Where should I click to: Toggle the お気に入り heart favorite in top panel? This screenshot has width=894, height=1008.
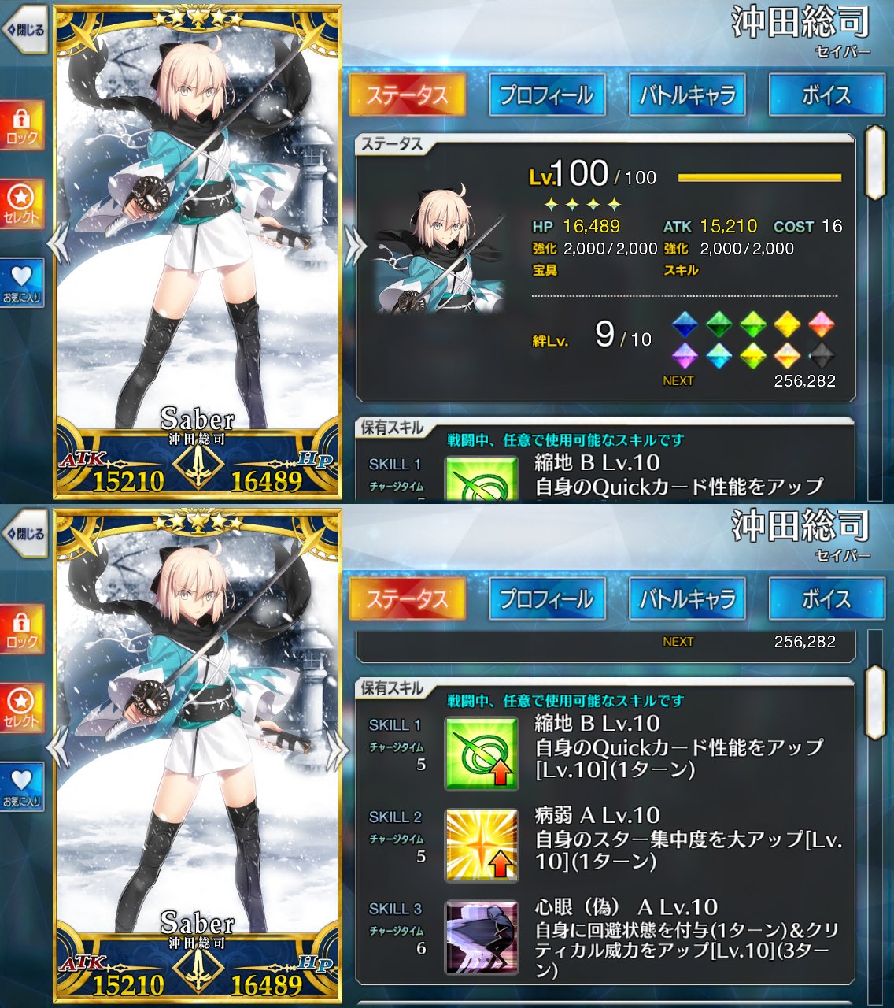22,283
